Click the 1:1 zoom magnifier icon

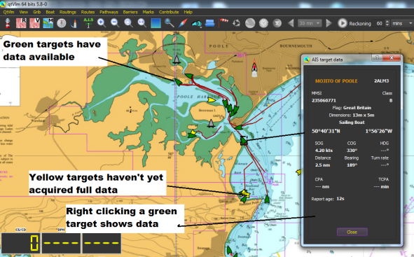142,23
